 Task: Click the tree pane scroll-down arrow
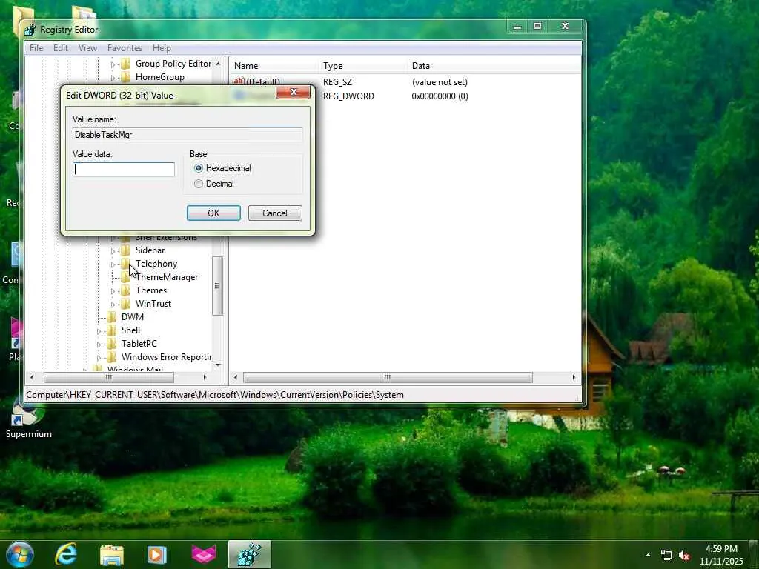pyautogui.click(x=218, y=365)
